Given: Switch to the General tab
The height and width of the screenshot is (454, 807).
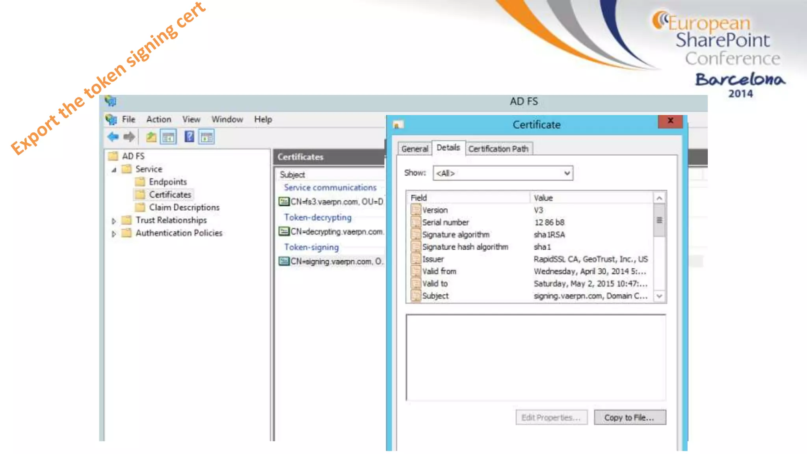Looking at the screenshot, I should pos(415,149).
